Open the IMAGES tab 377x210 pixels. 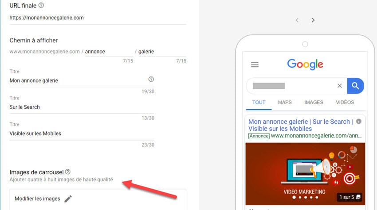point(314,103)
